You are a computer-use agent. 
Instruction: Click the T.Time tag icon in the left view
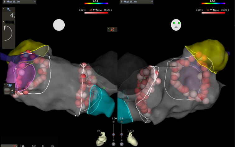pos(91,10)
